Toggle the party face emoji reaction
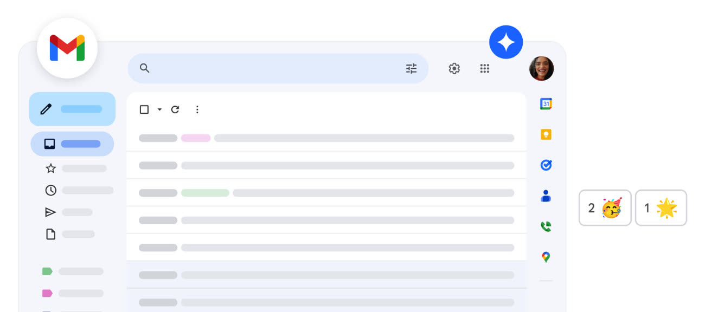This screenshot has height=312, width=705. click(x=605, y=207)
